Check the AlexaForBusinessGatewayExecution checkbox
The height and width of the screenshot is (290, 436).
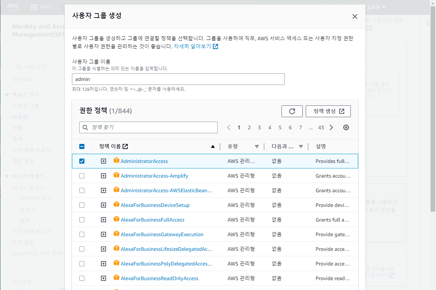click(82, 234)
